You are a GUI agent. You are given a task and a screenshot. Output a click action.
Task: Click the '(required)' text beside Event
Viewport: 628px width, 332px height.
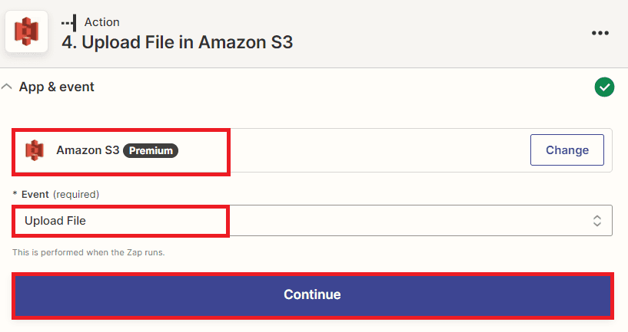pyautogui.click(x=75, y=194)
